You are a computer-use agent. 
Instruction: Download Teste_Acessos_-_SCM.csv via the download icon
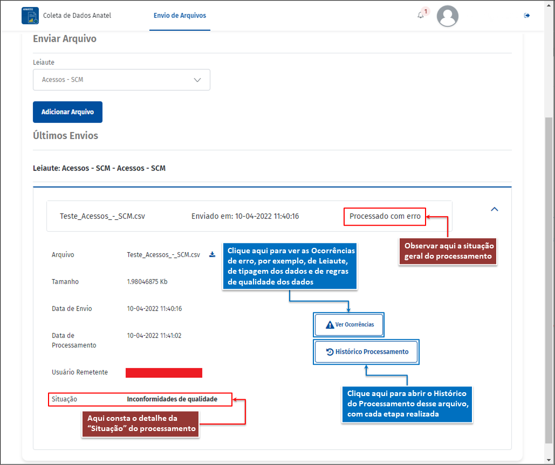[x=212, y=254]
